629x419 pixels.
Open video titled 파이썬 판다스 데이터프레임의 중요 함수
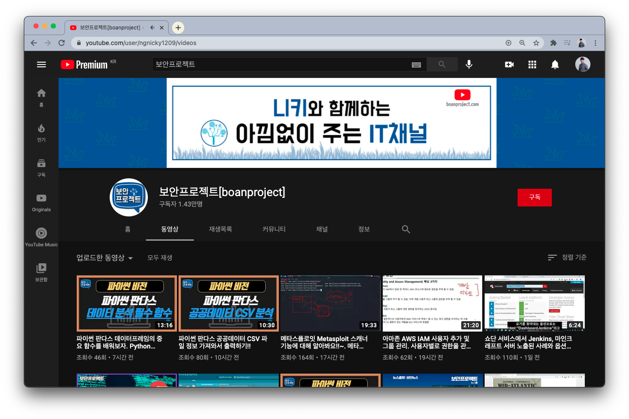pos(120,342)
